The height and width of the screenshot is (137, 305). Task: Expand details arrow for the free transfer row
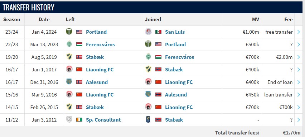point(299,32)
